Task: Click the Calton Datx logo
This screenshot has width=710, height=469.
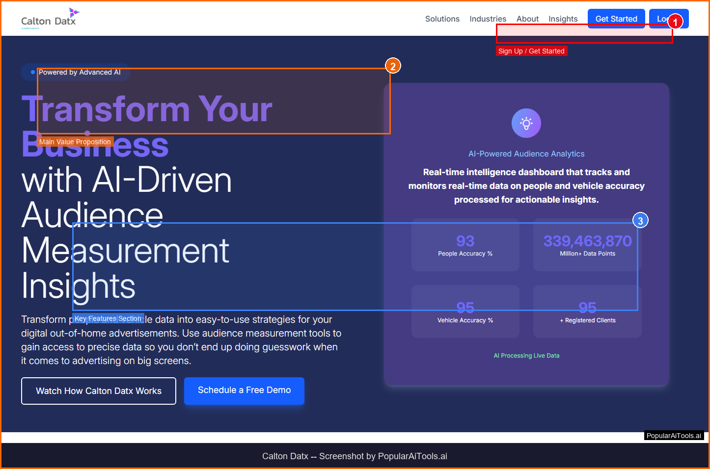Action: (49, 19)
